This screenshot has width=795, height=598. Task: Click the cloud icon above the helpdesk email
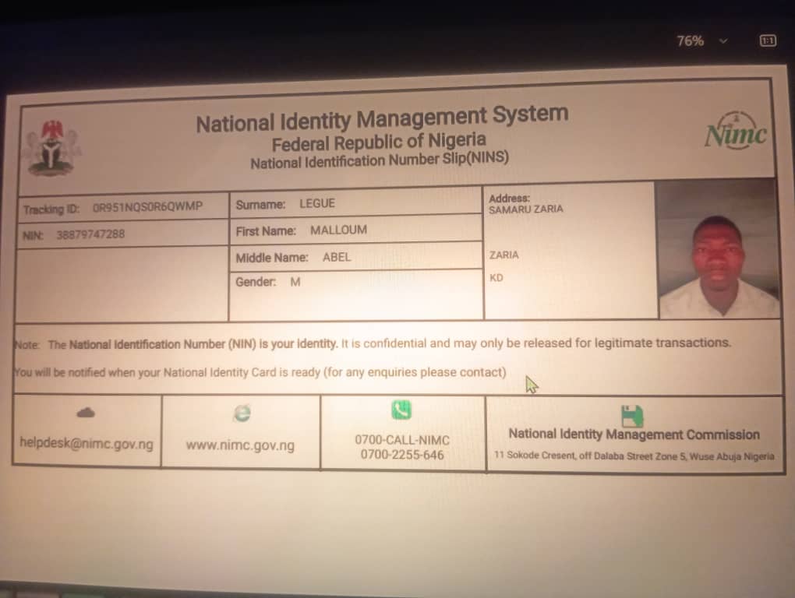[86, 413]
